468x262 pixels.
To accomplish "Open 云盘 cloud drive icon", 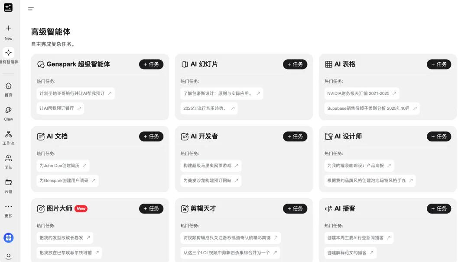I will pyautogui.click(x=8, y=182).
